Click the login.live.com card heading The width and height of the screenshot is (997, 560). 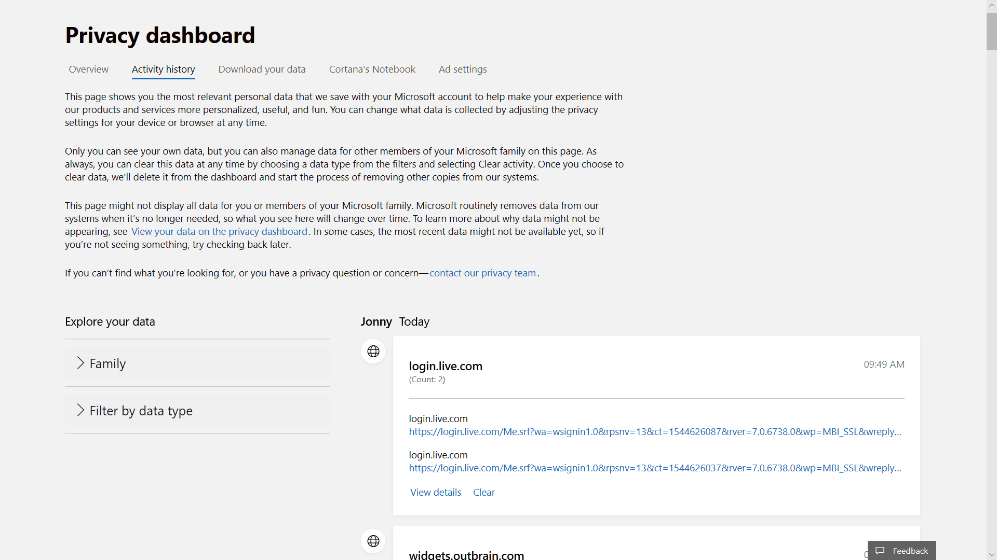coord(446,366)
